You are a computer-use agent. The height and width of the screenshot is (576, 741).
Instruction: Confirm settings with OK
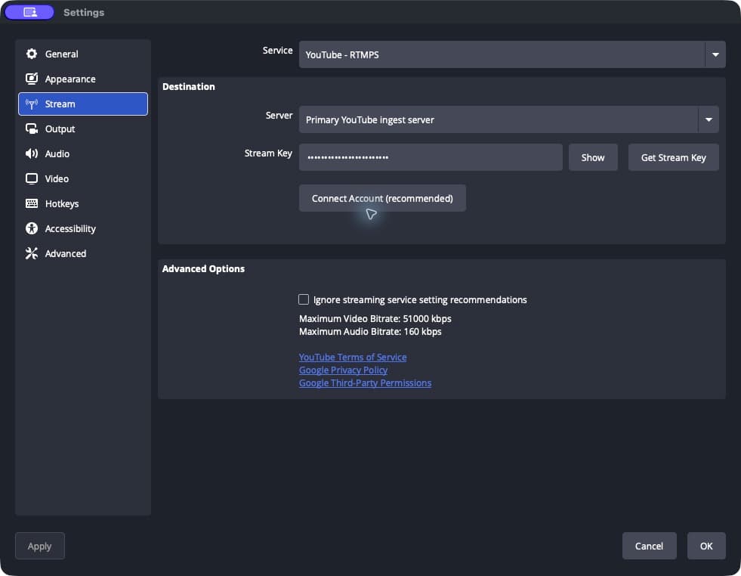pyautogui.click(x=706, y=546)
